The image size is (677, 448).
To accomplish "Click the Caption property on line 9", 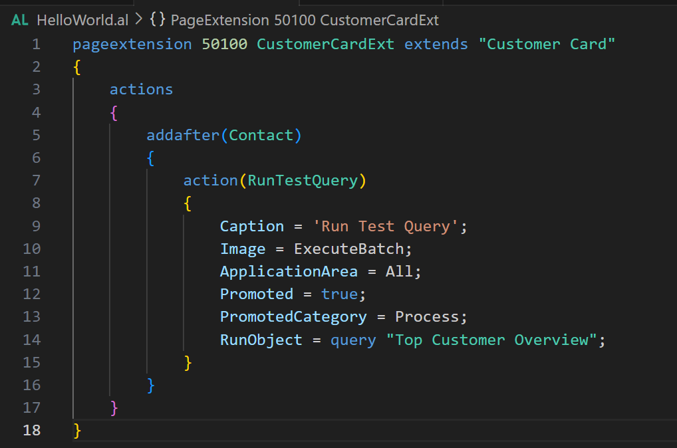I will [252, 226].
